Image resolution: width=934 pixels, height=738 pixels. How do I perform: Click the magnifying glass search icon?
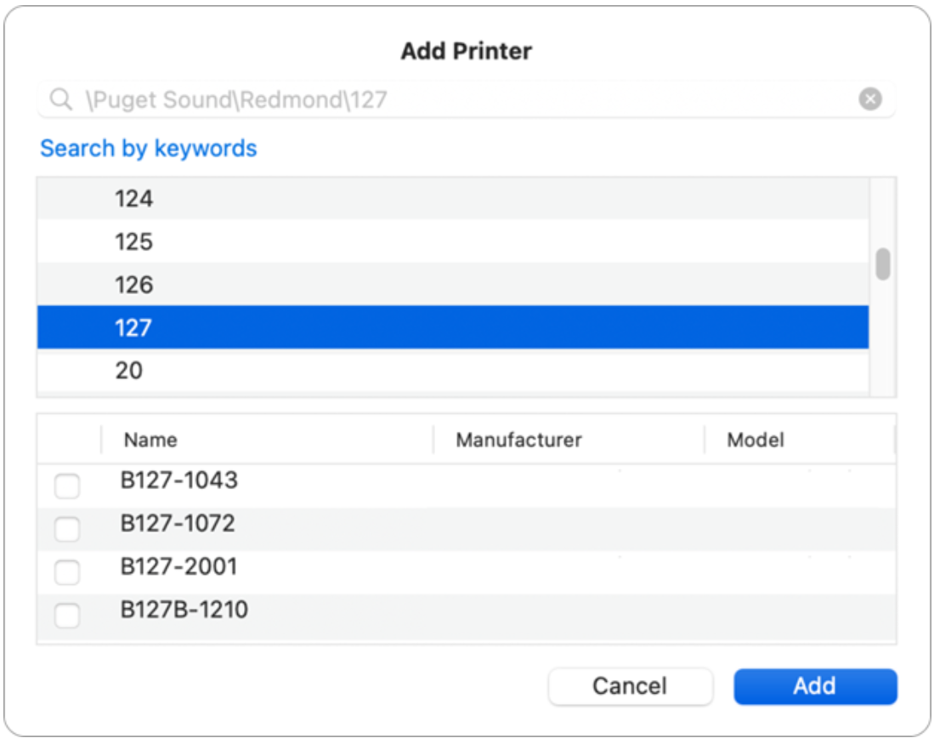[59, 100]
